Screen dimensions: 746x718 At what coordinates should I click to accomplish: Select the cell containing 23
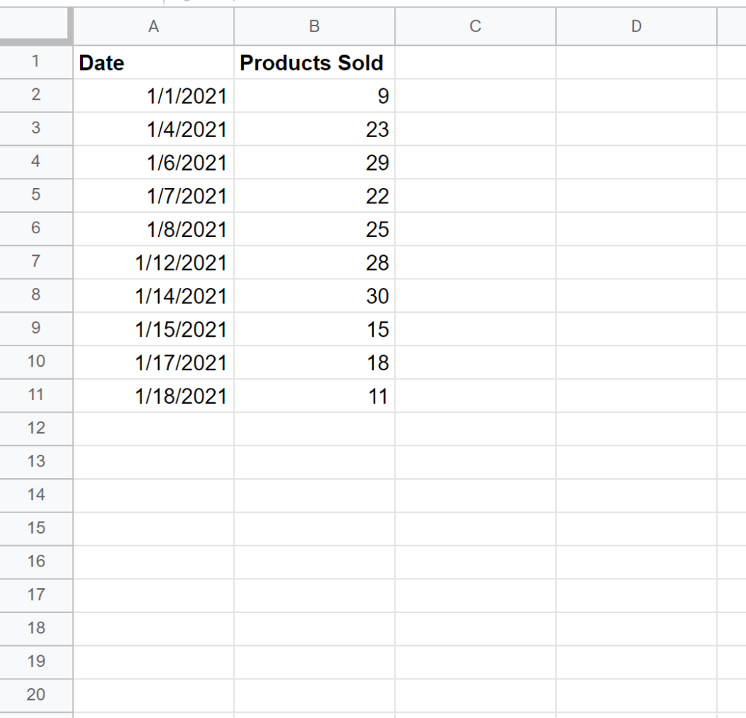pyautogui.click(x=314, y=129)
